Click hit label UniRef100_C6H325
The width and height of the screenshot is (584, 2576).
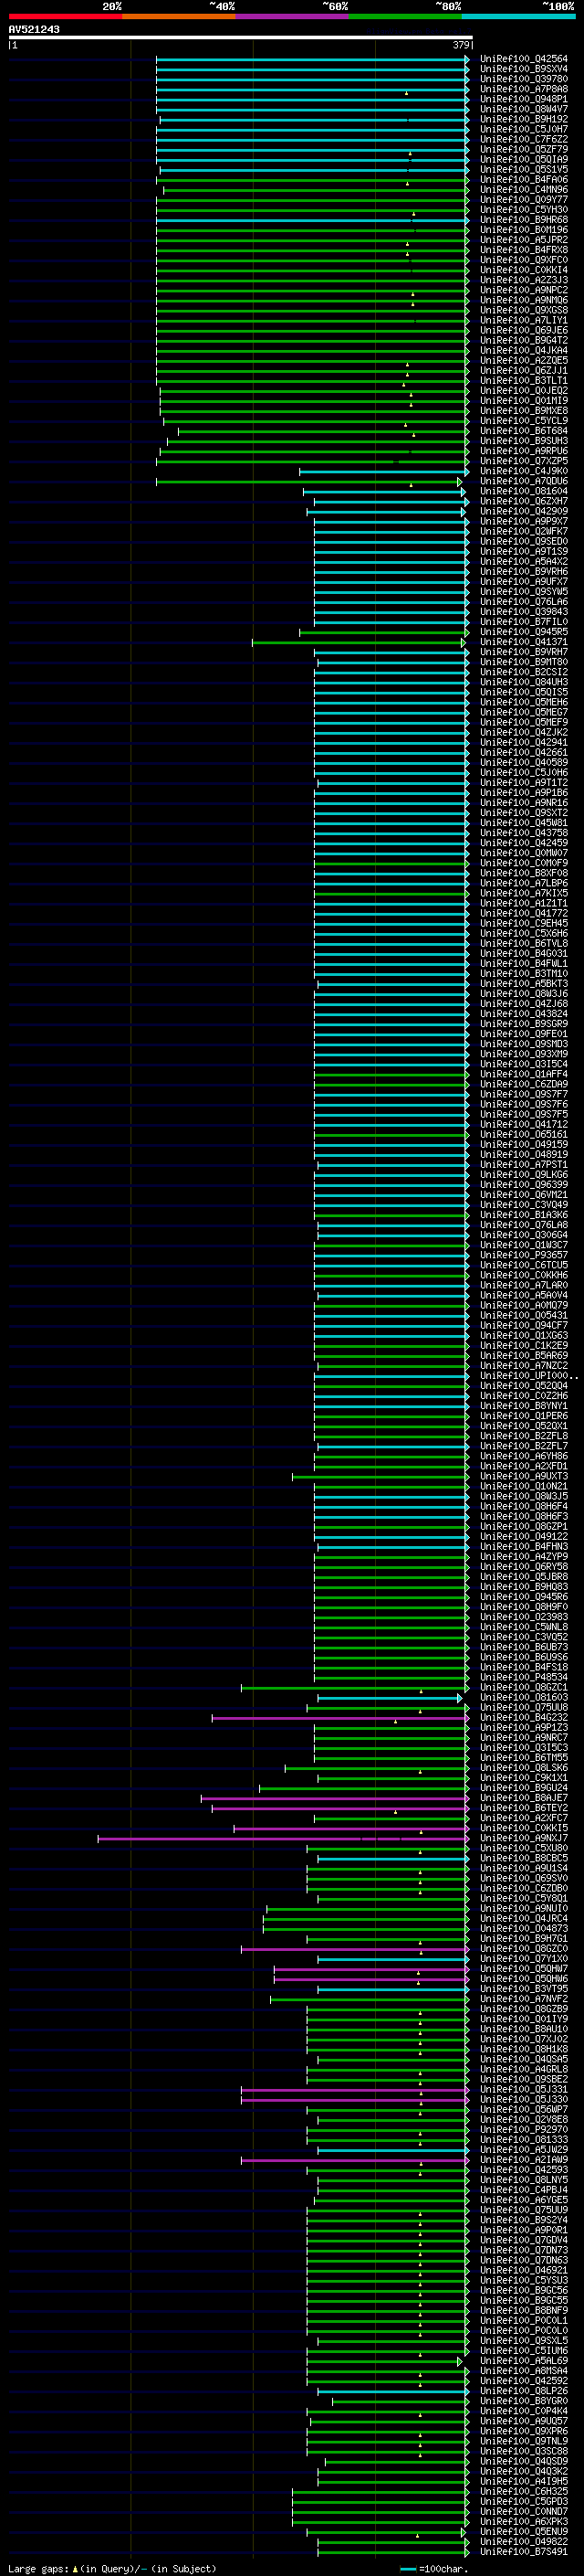[524, 2491]
